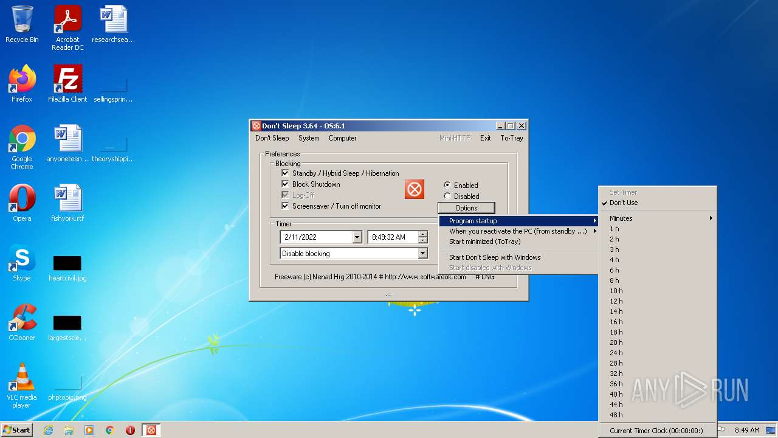This screenshot has width=778, height=438.
Task: Toggle Standby / Hybrid Sleep / Hibernation blocking
Action: pos(285,173)
